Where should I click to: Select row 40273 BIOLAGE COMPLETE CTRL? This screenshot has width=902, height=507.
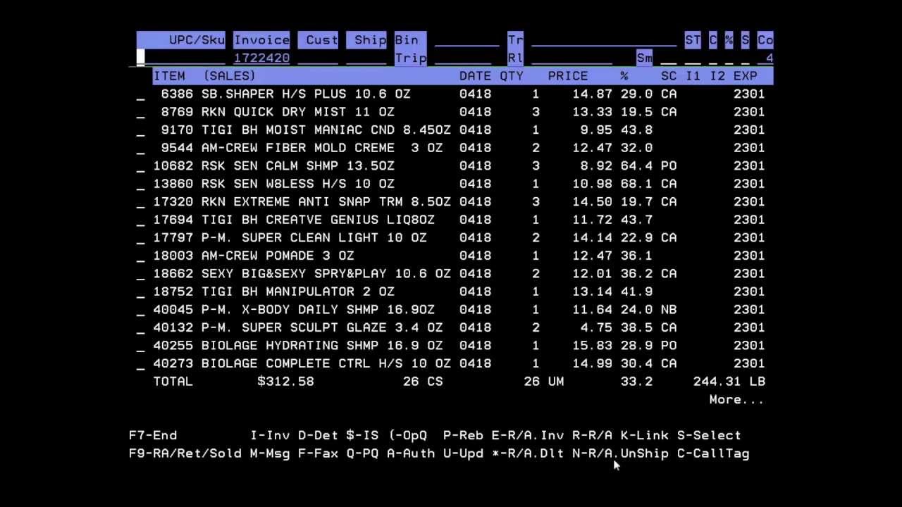point(450,363)
